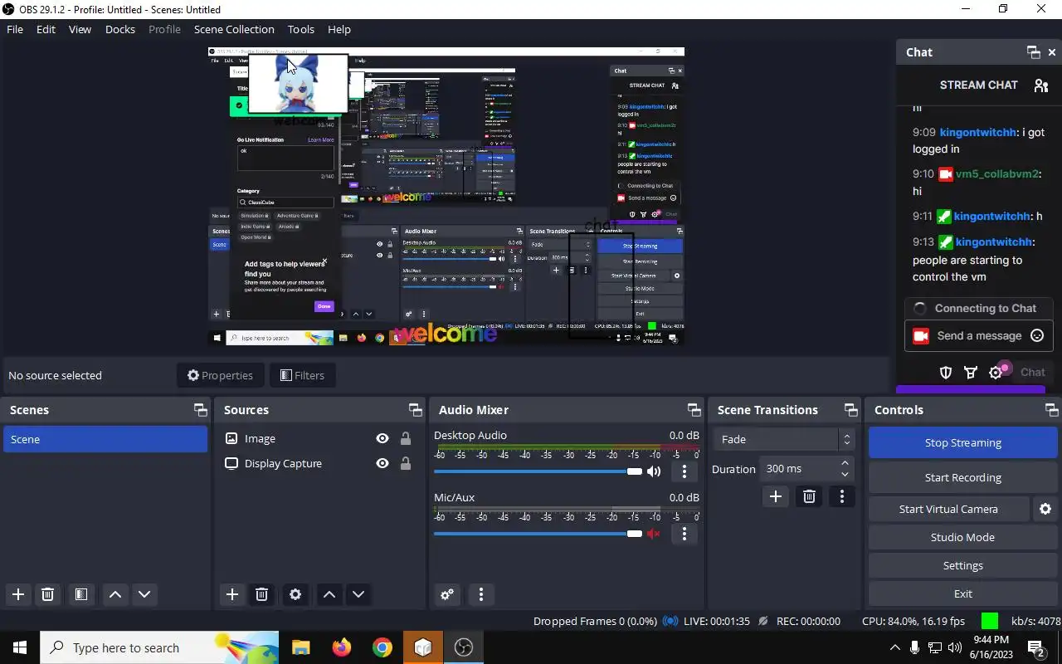This screenshot has width=1062, height=664.
Task: Open Audio Mixer three-dot menu at bottom
Action: coord(481,594)
